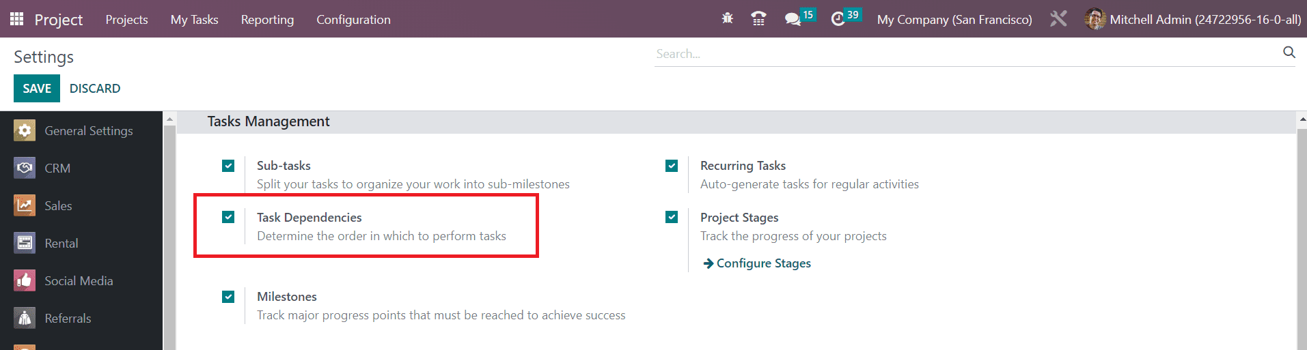
Task: Follow the Configure Stages link
Action: (x=757, y=263)
